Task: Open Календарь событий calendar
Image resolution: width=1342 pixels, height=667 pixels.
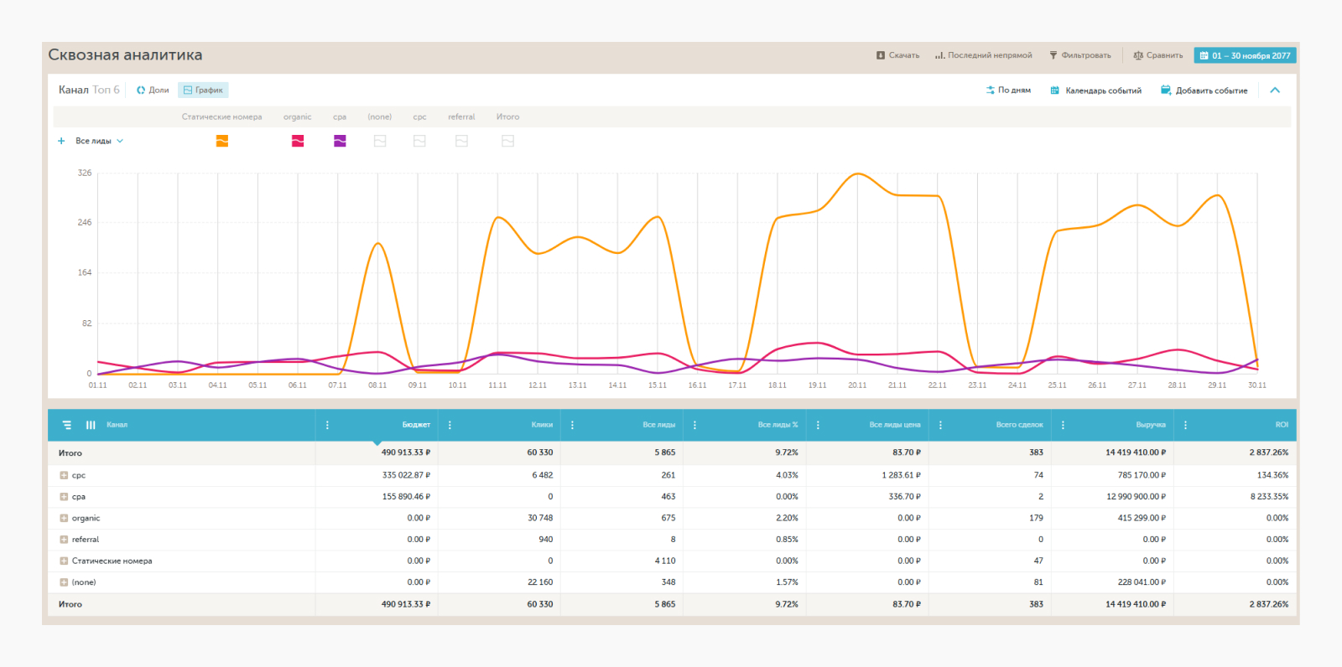Action: point(1095,90)
